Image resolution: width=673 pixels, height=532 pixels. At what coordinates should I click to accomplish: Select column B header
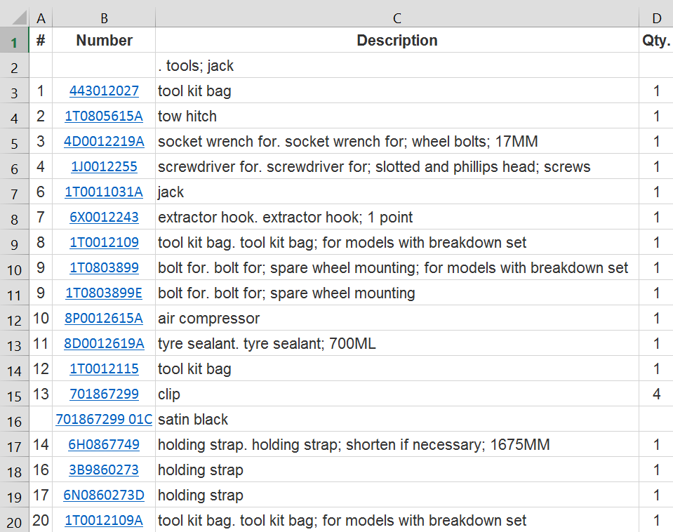[104, 18]
